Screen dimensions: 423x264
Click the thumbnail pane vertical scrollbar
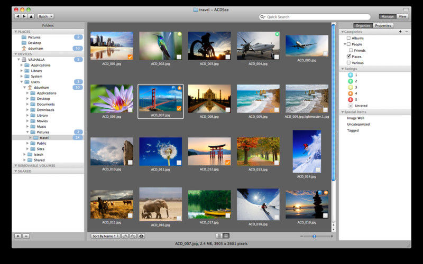(334, 102)
